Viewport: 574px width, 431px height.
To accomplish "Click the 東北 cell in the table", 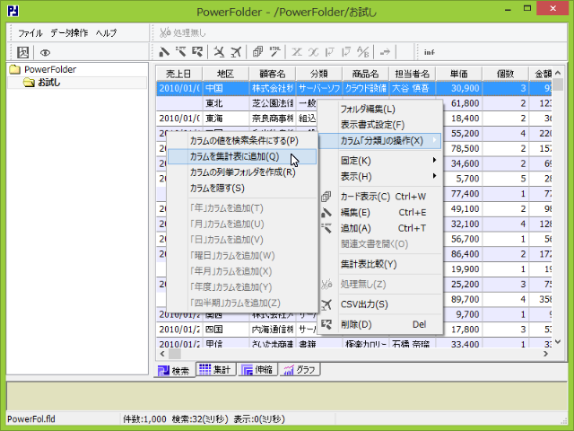I will point(226,103).
